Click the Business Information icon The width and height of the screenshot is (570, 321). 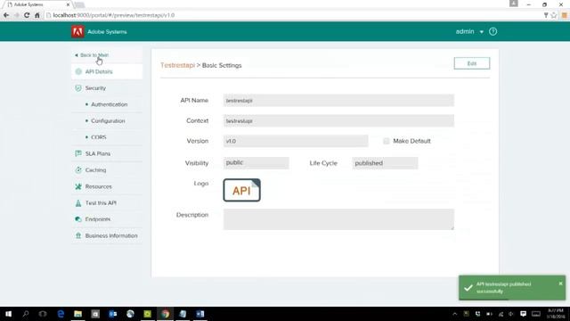tap(78, 235)
